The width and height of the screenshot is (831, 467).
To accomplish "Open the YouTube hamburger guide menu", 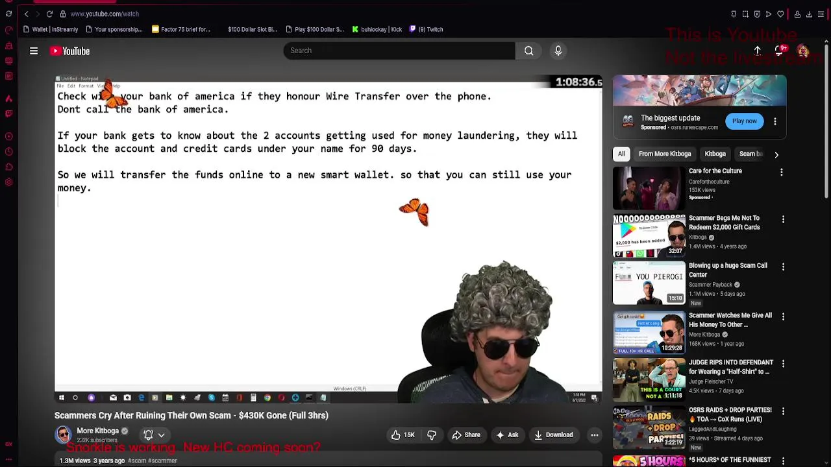I will pyautogui.click(x=34, y=51).
